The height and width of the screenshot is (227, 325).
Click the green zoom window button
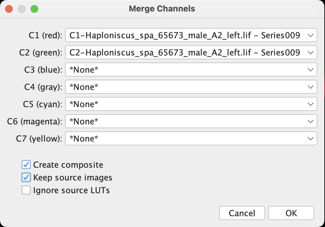[34, 9]
